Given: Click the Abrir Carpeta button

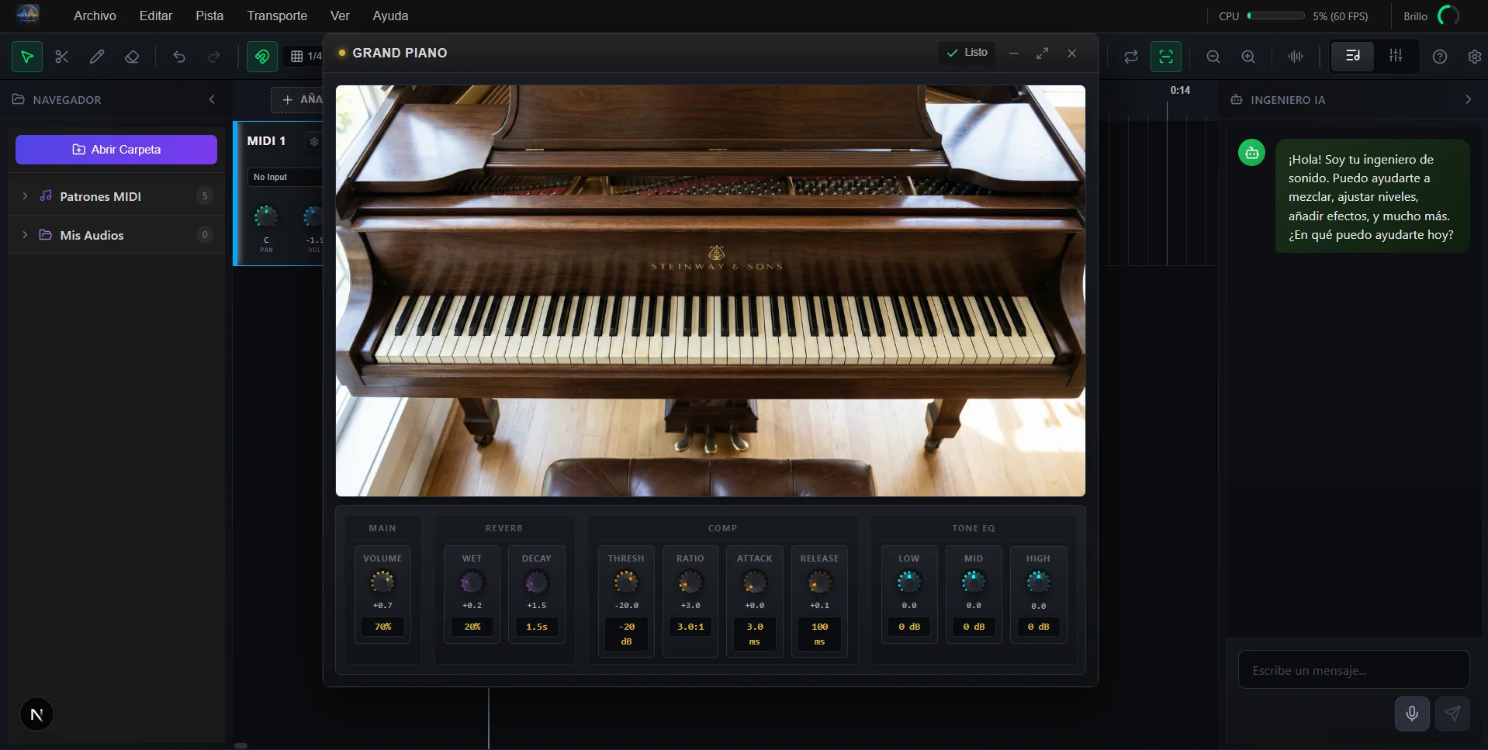Looking at the screenshot, I should pos(116,150).
